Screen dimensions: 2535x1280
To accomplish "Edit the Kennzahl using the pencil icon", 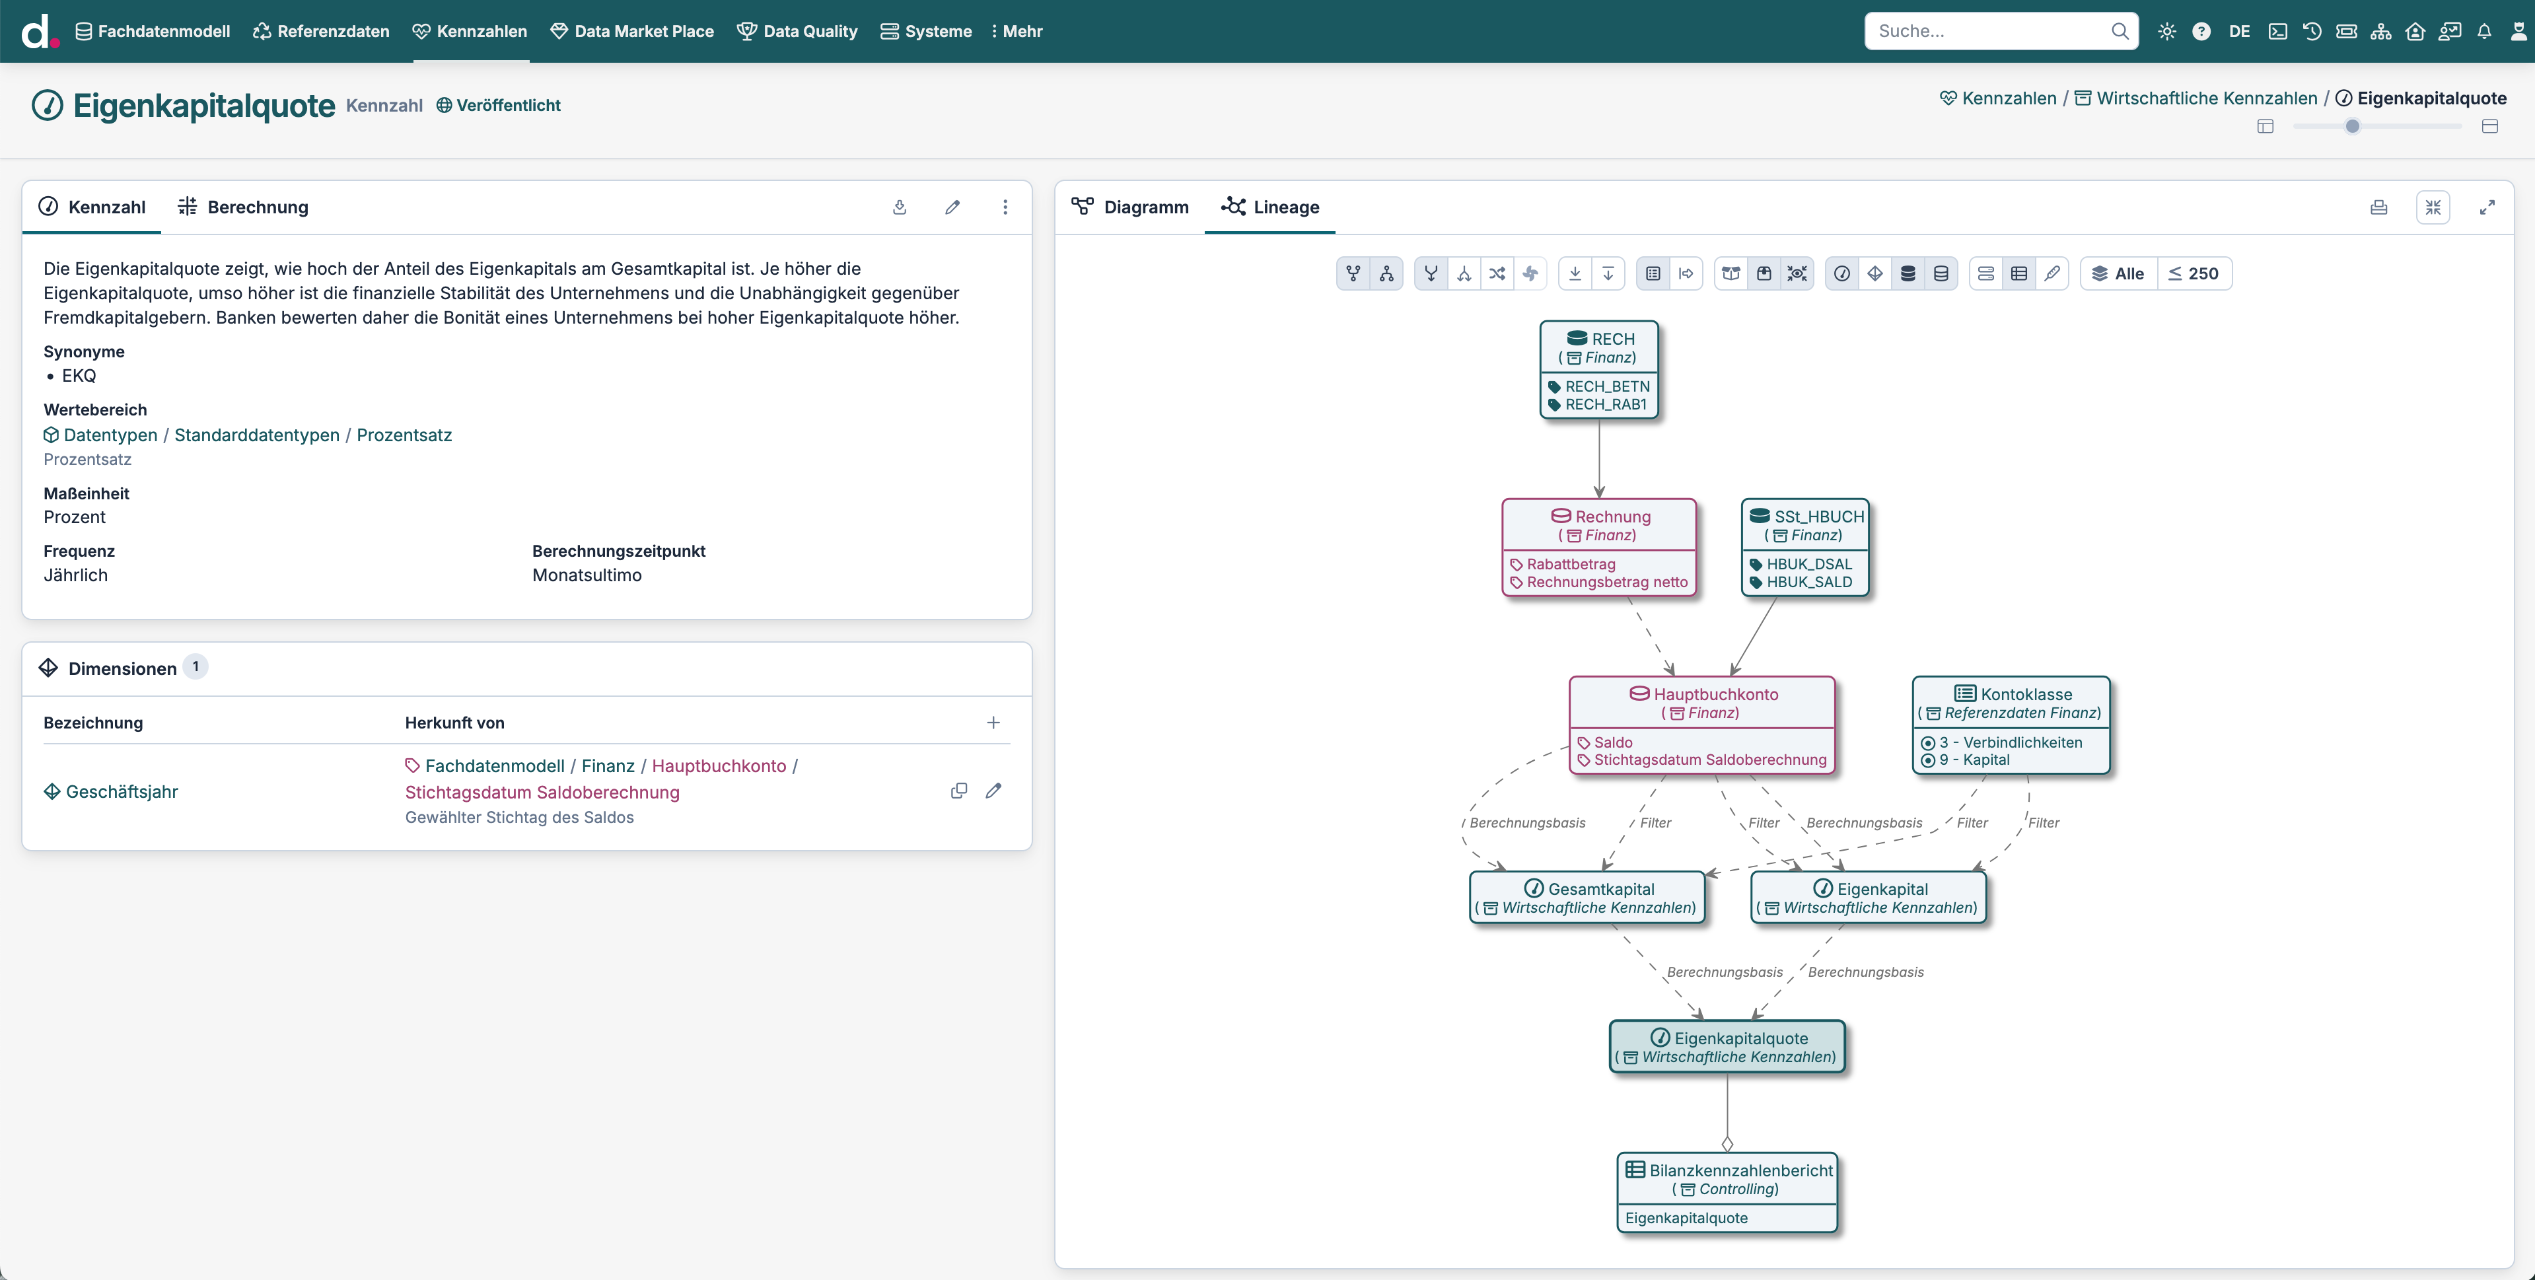I will (x=952, y=207).
